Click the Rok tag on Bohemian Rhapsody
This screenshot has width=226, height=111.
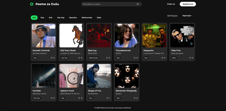tap(118, 98)
